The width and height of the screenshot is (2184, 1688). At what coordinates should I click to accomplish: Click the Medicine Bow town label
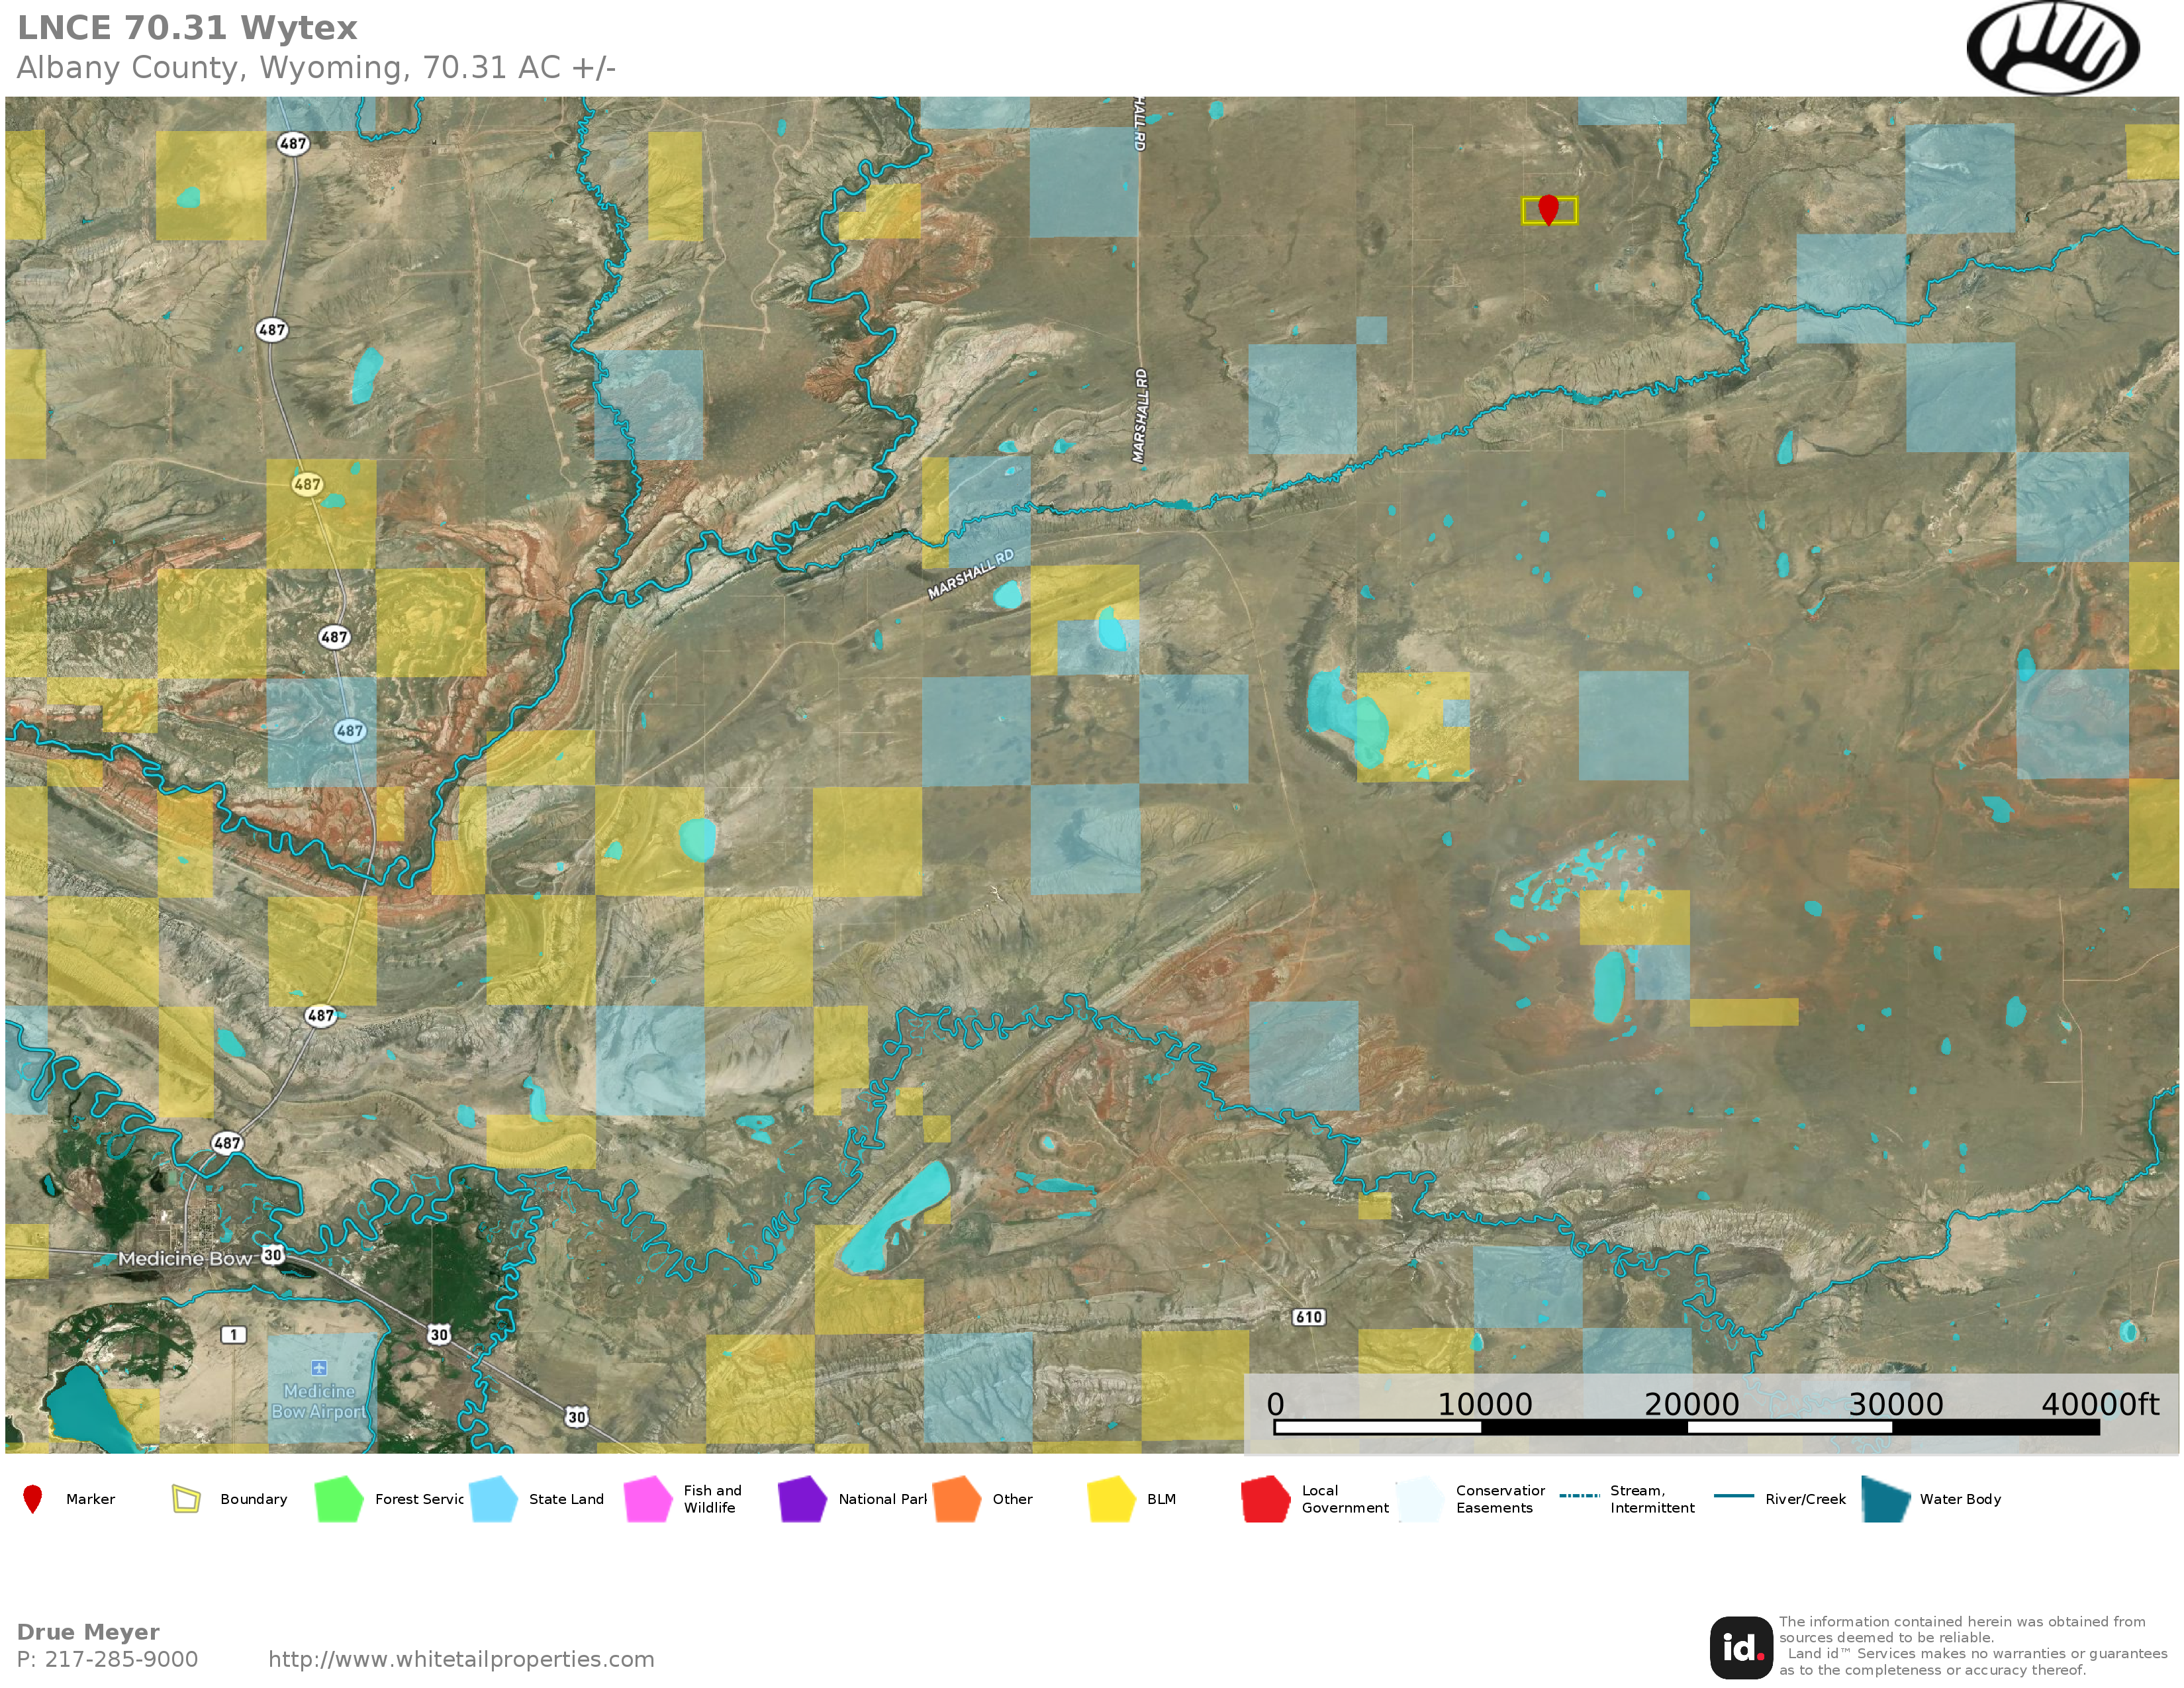pyautogui.click(x=185, y=1258)
